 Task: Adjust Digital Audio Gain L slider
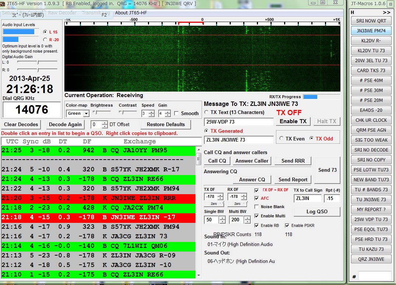[x=38, y=62]
